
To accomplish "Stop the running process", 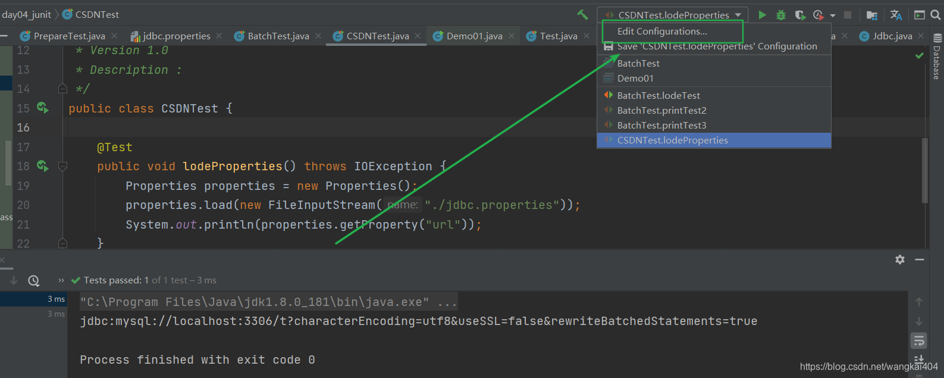I will pos(848,15).
